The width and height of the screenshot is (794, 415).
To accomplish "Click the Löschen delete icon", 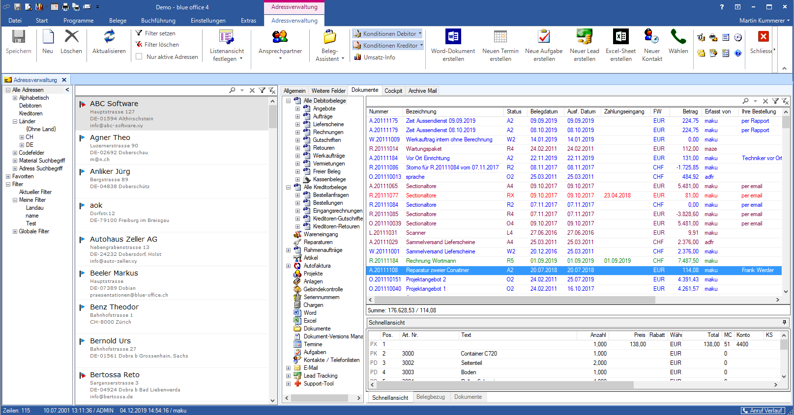I will click(x=71, y=37).
